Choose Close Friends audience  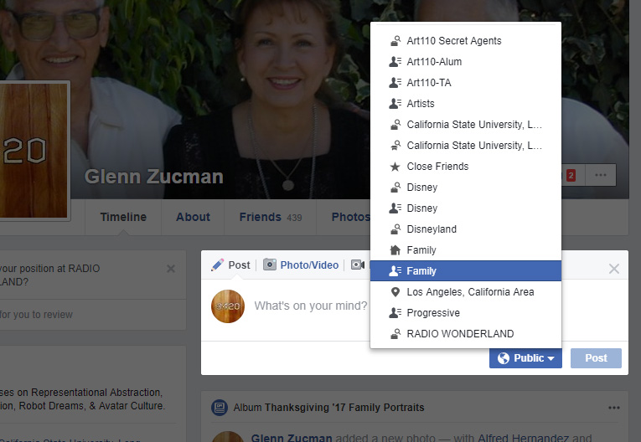466,167
